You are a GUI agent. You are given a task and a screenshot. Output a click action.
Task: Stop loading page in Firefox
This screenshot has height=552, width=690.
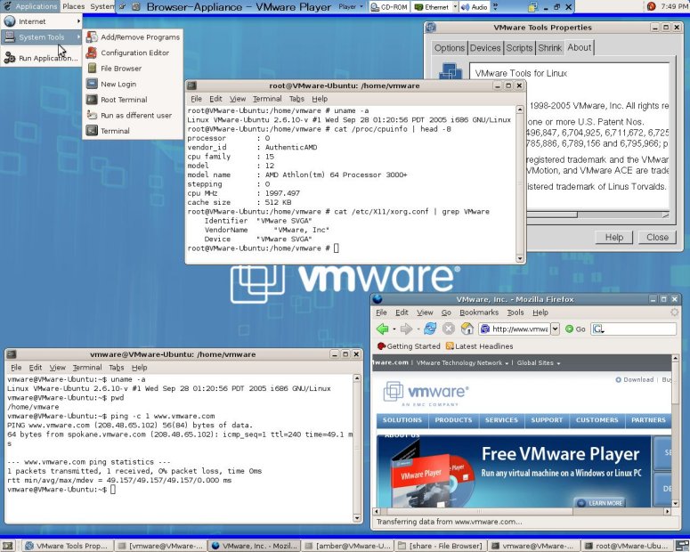coord(449,329)
